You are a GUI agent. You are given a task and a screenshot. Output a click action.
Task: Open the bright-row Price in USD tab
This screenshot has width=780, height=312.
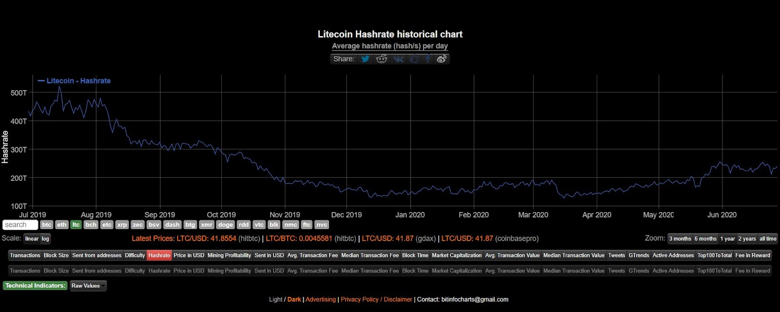[189, 255]
